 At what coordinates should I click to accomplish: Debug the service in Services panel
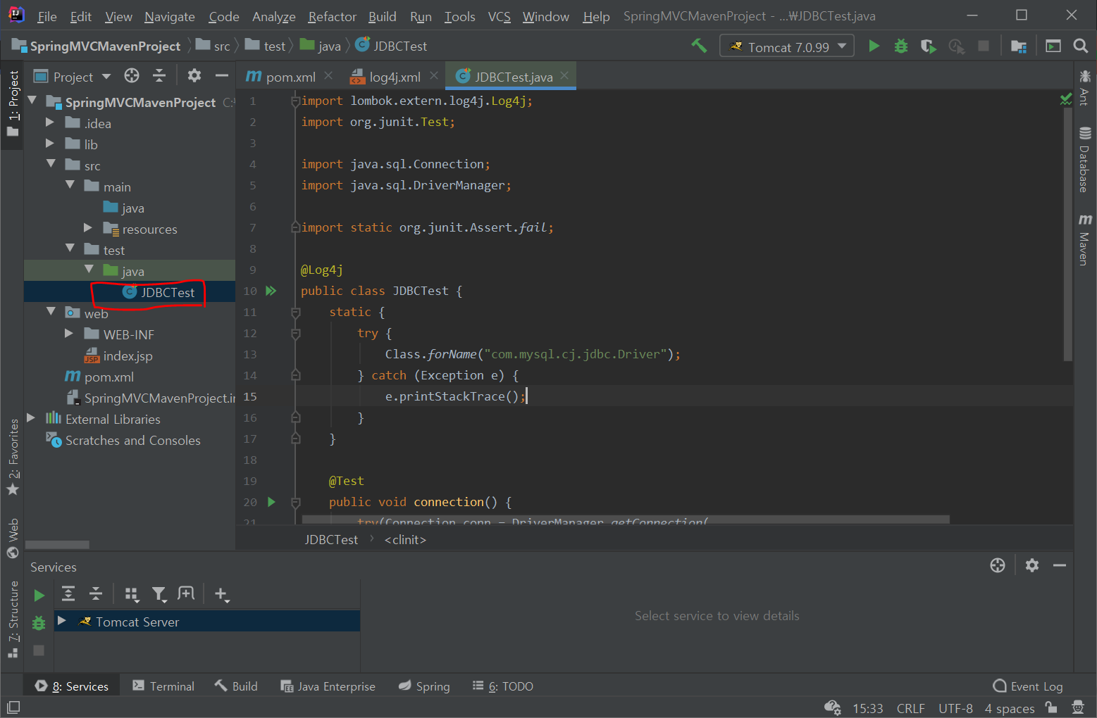point(39,623)
